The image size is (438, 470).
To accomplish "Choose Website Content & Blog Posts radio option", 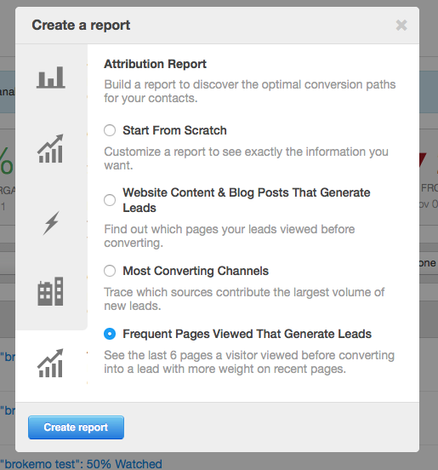I will [110, 200].
